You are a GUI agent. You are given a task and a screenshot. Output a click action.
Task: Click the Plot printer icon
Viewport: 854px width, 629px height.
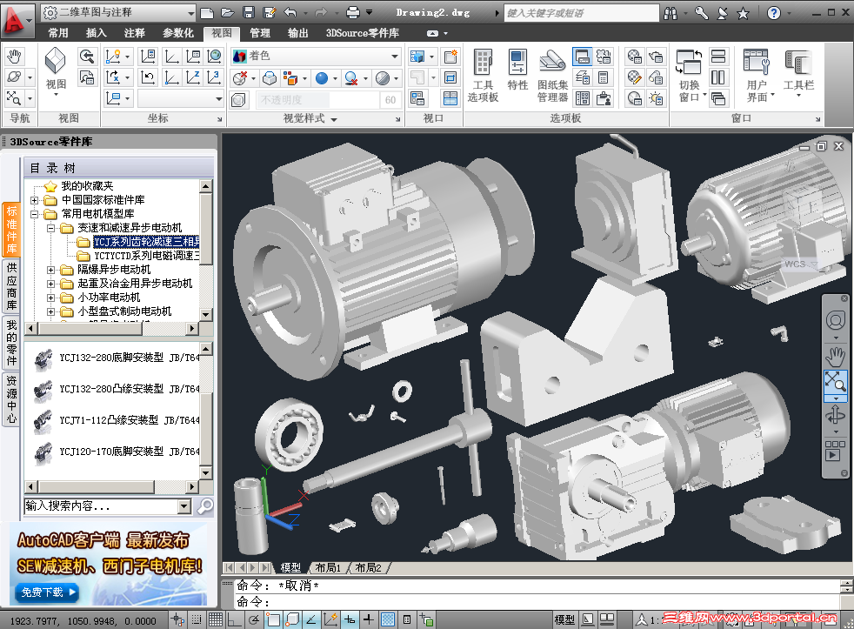tap(353, 12)
